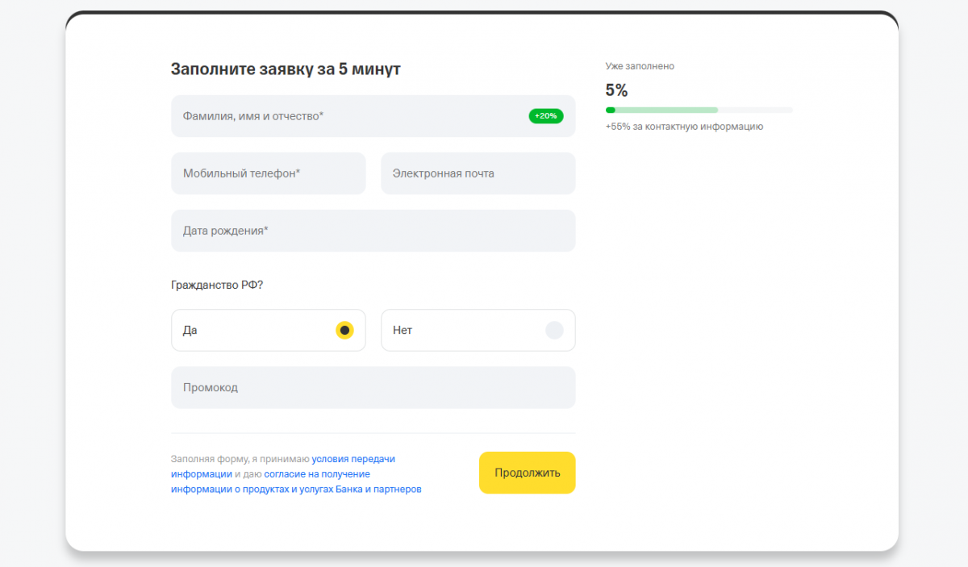Image resolution: width=968 pixels, height=567 pixels.
Task: Open the 'согласие на получение информации' link
Action: coord(316,474)
